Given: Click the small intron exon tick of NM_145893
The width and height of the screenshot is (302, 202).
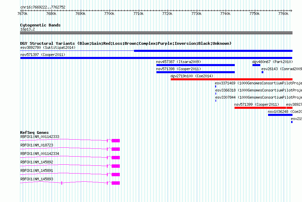Looking at the screenshot, I should point(62,183).
